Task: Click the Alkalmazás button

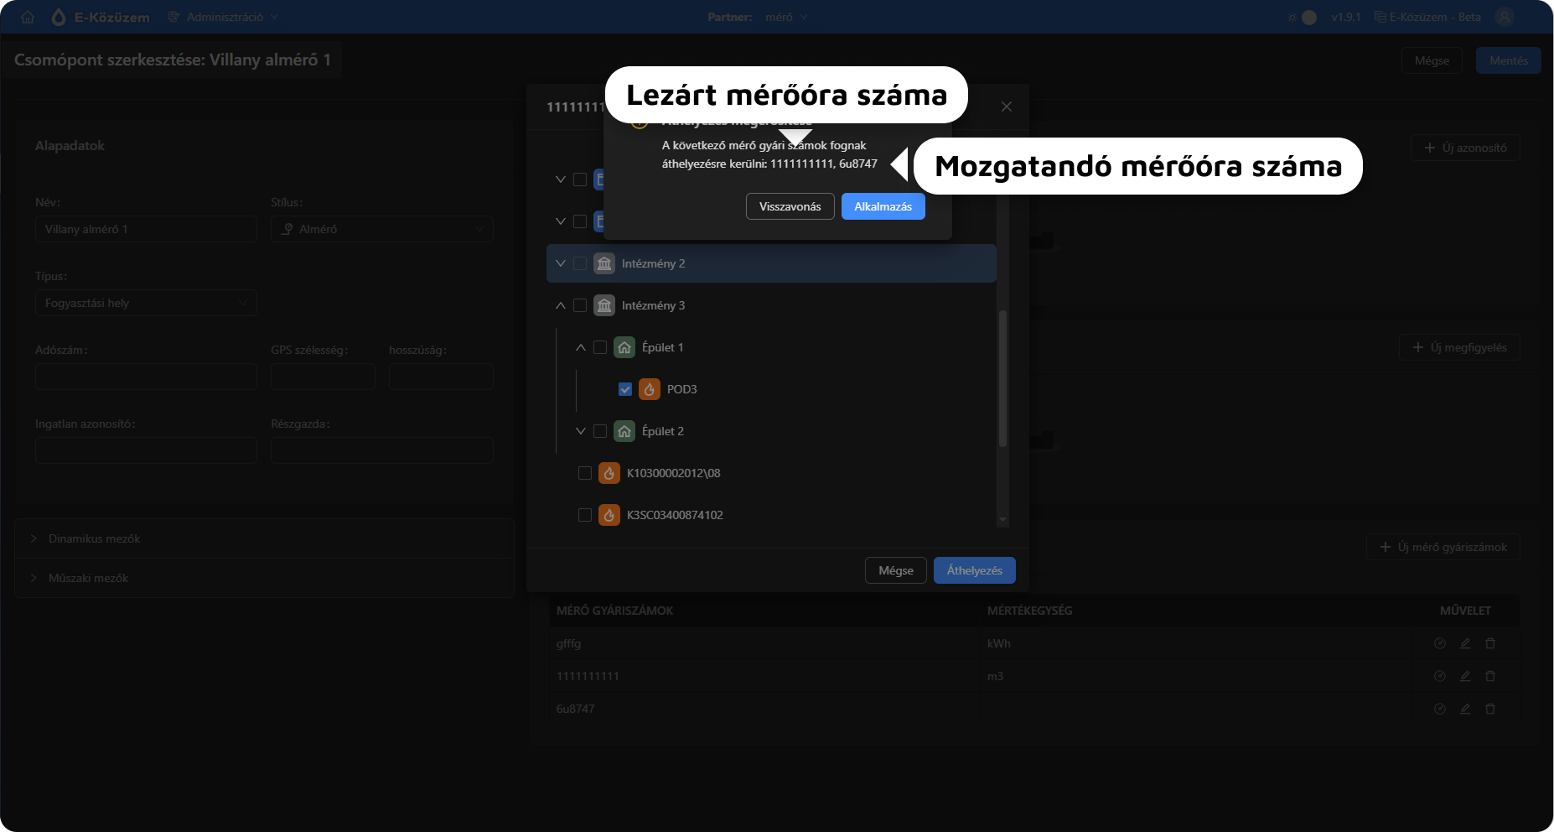Action: coord(883,206)
